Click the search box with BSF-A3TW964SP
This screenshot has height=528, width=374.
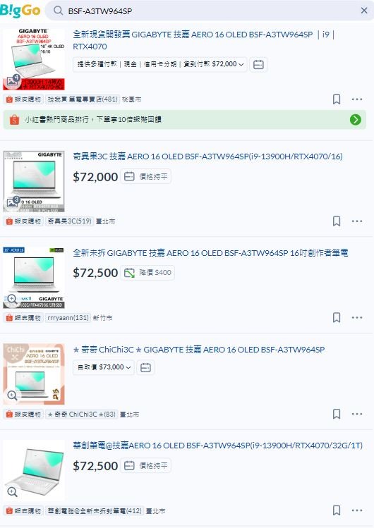(x=209, y=11)
